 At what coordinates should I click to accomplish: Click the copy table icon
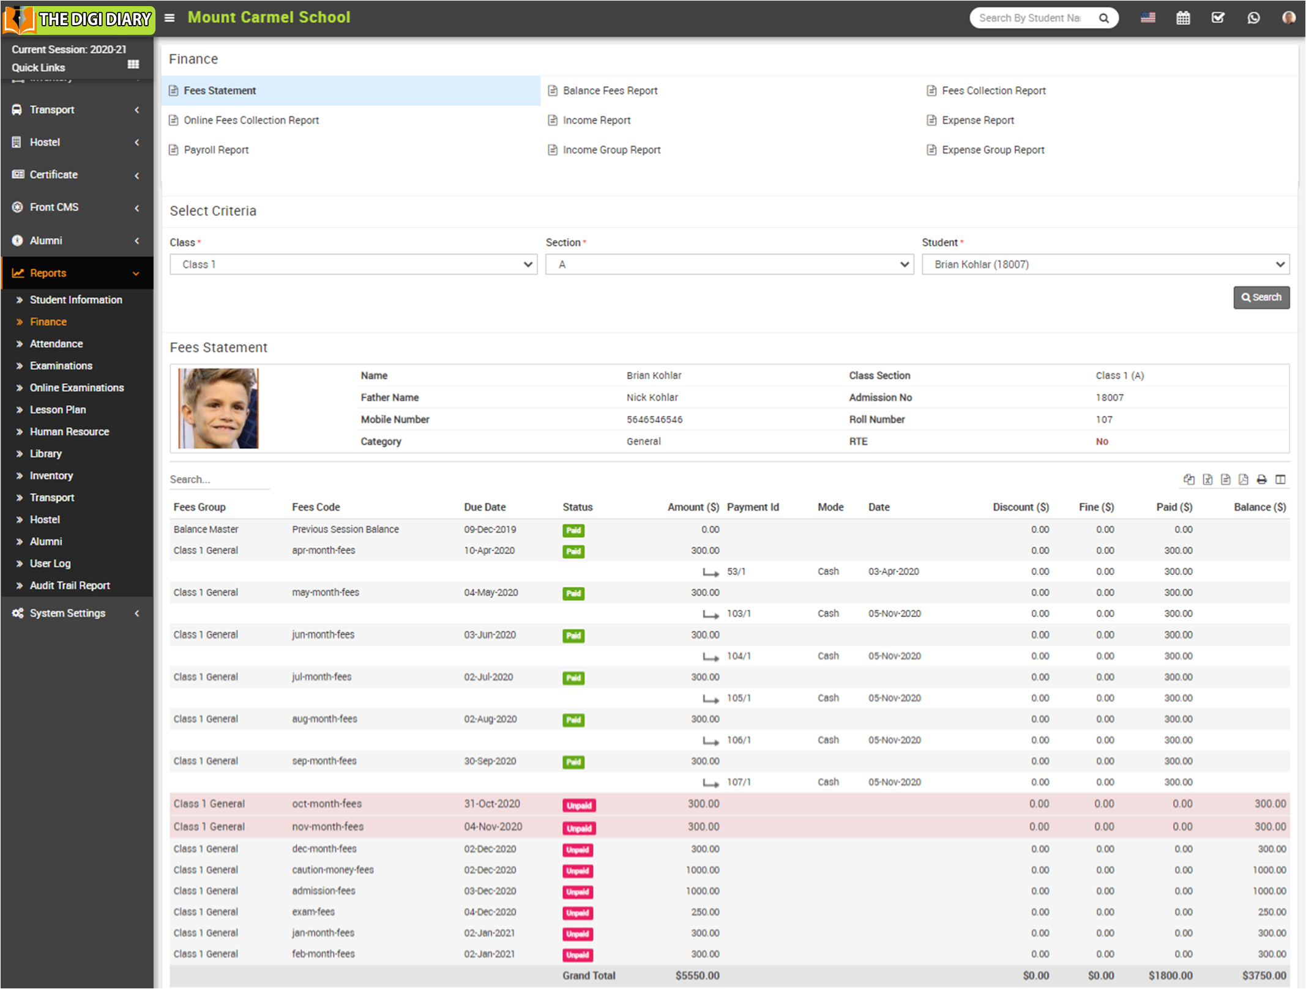pyautogui.click(x=1188, y=480)
